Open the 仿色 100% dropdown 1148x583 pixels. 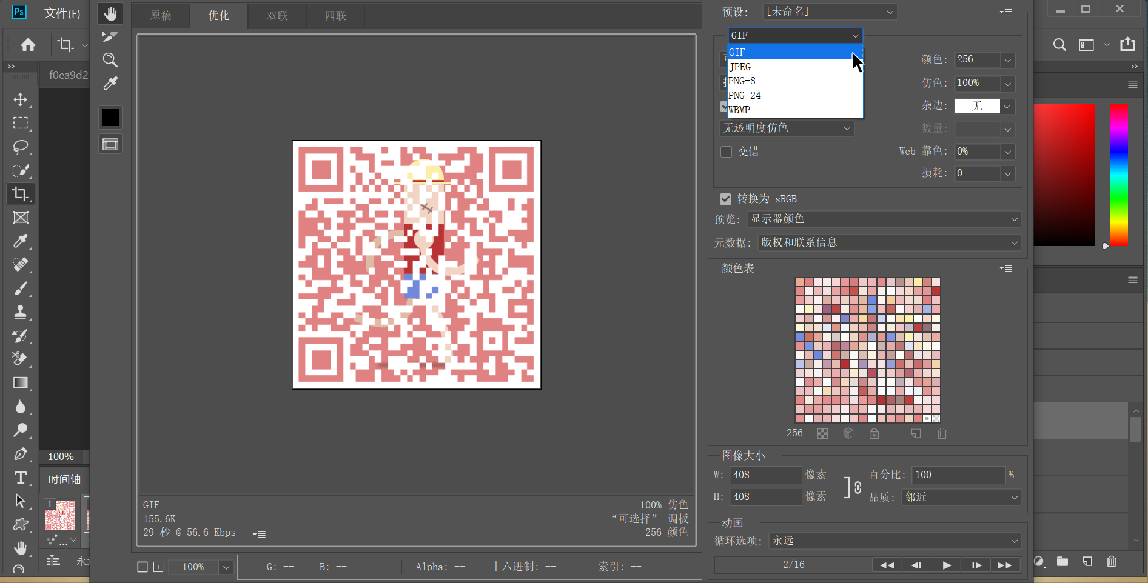pos(1007,83)
